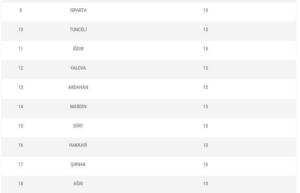Select the MARDİN city cell
This screenshot has height=193, width=300.
[78, 107]
